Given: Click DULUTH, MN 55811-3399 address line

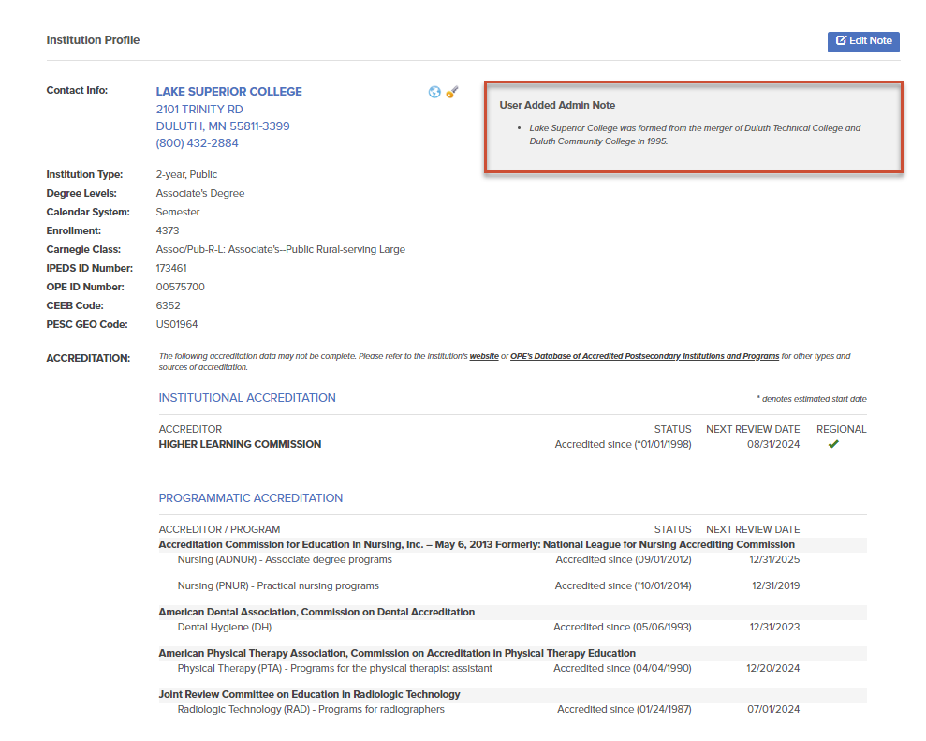Looking at the screenshot, I should pos(223,126).
